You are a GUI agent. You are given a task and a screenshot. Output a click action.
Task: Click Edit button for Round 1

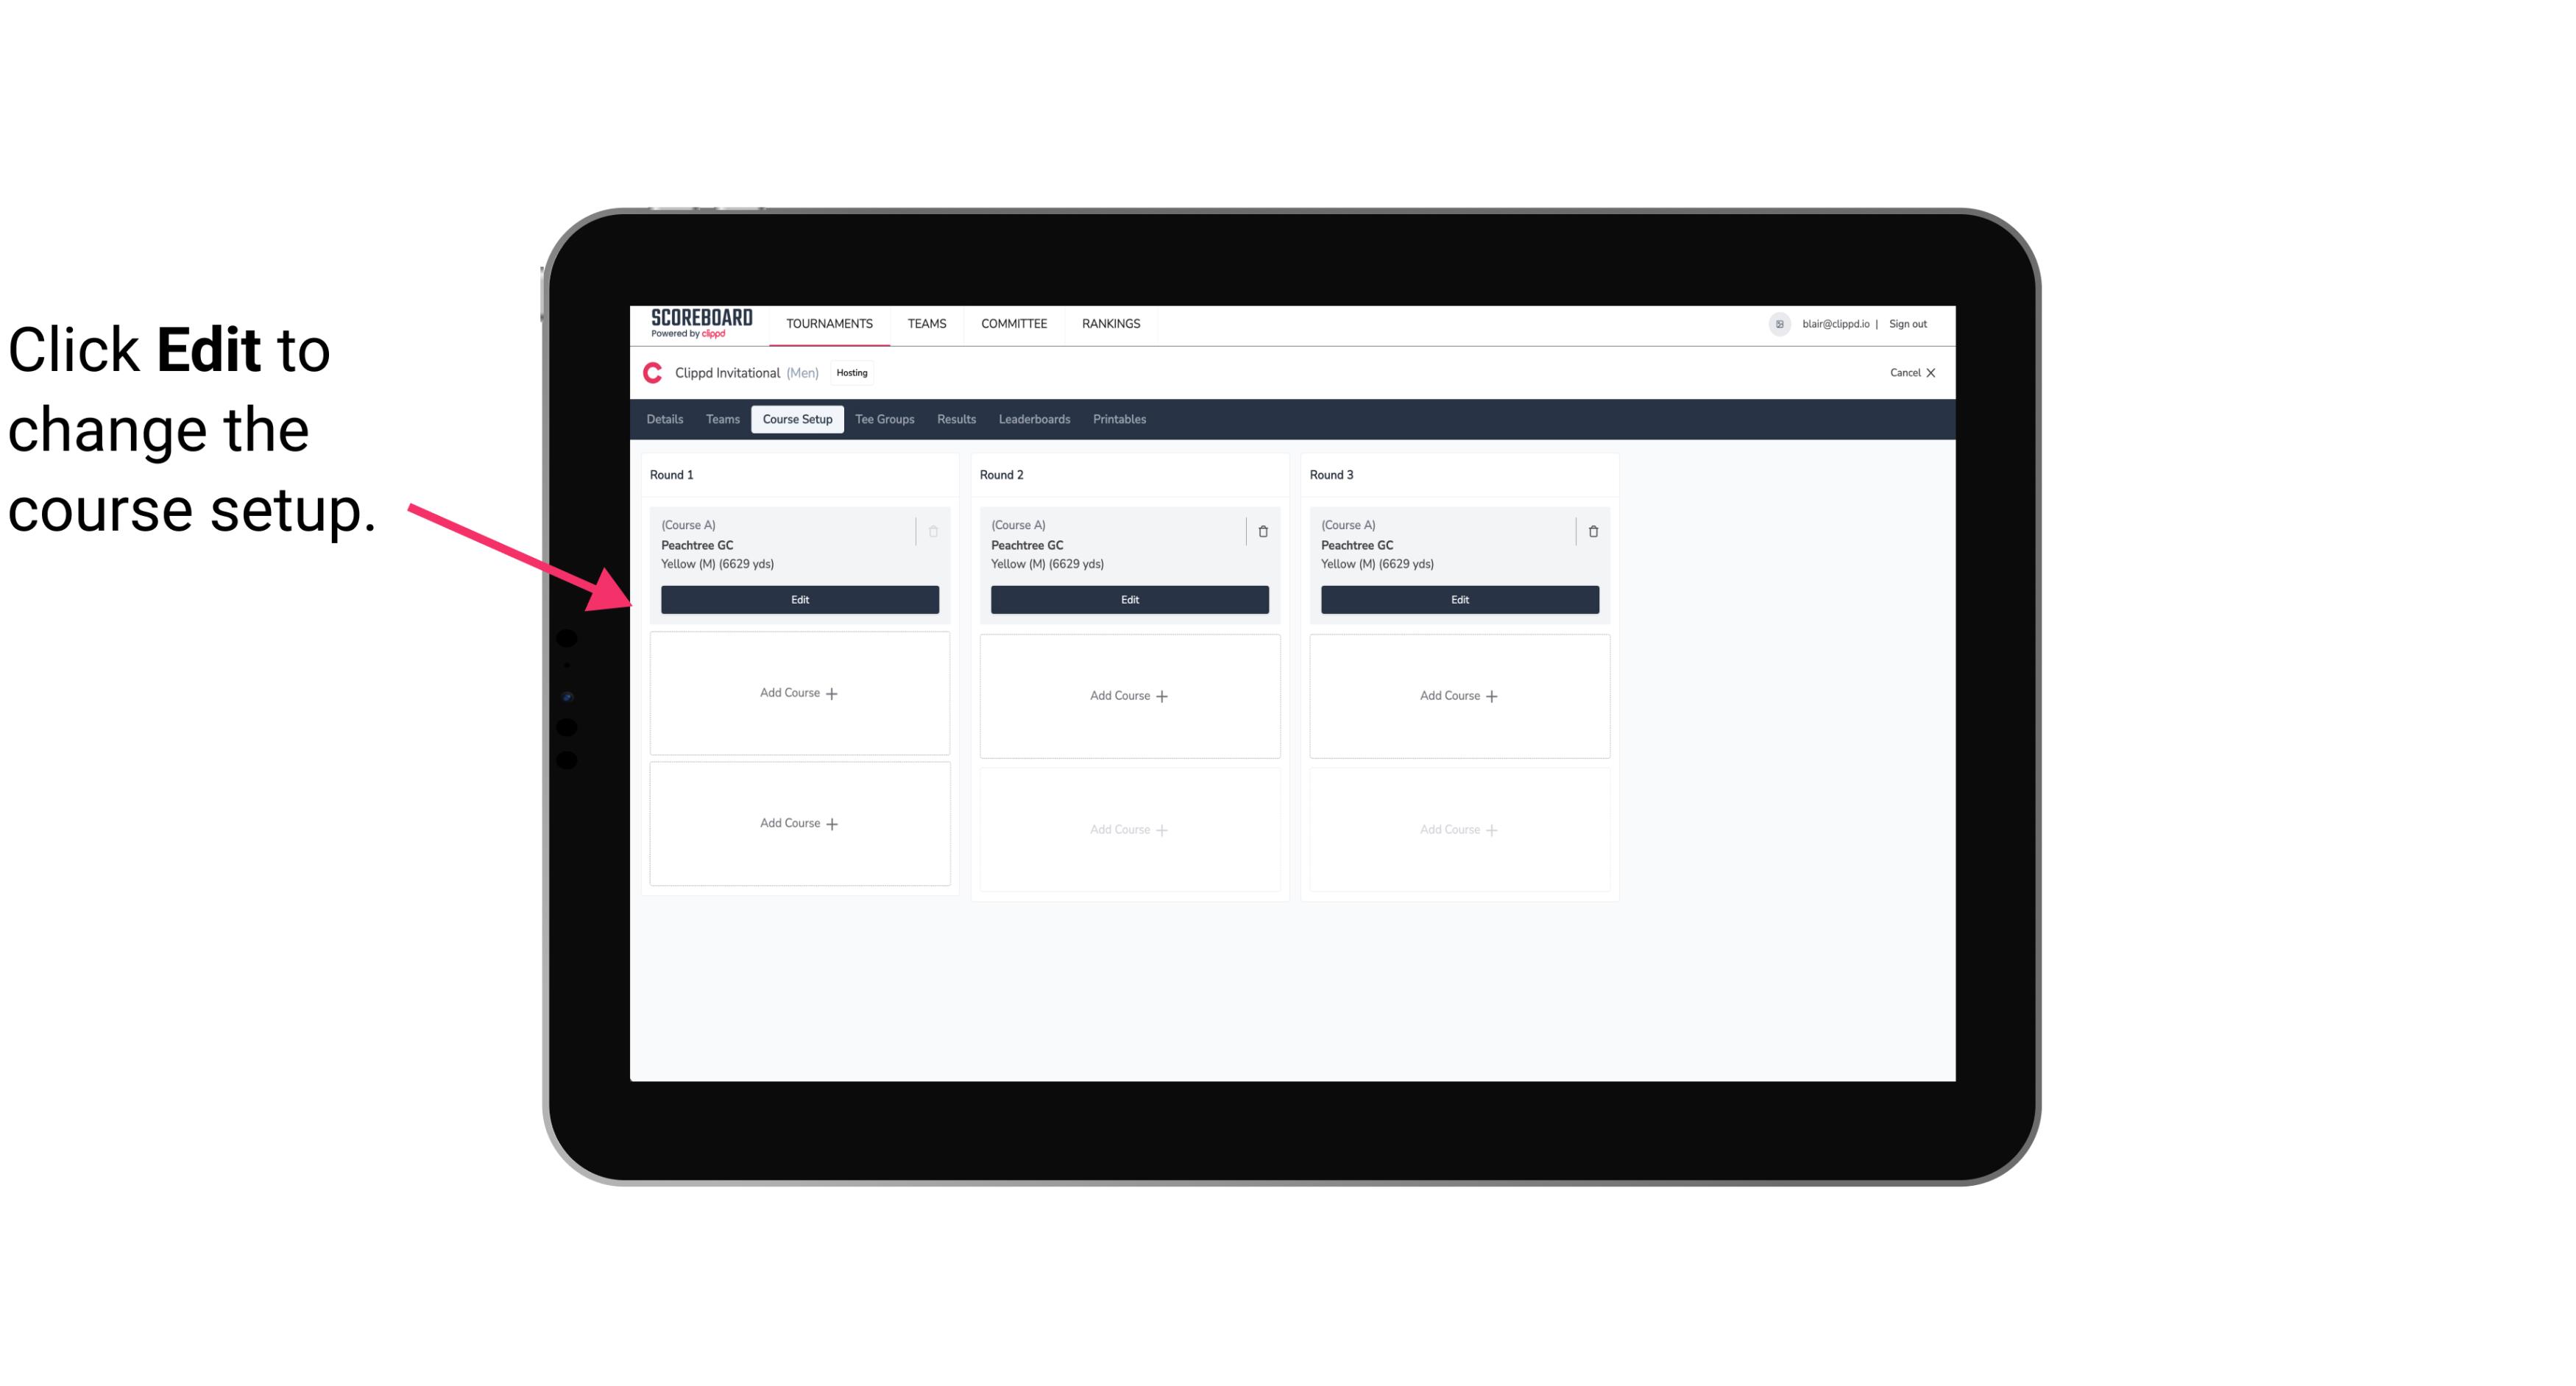pos(800,598)
